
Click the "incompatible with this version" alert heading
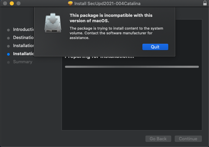[x=111, y=18]
